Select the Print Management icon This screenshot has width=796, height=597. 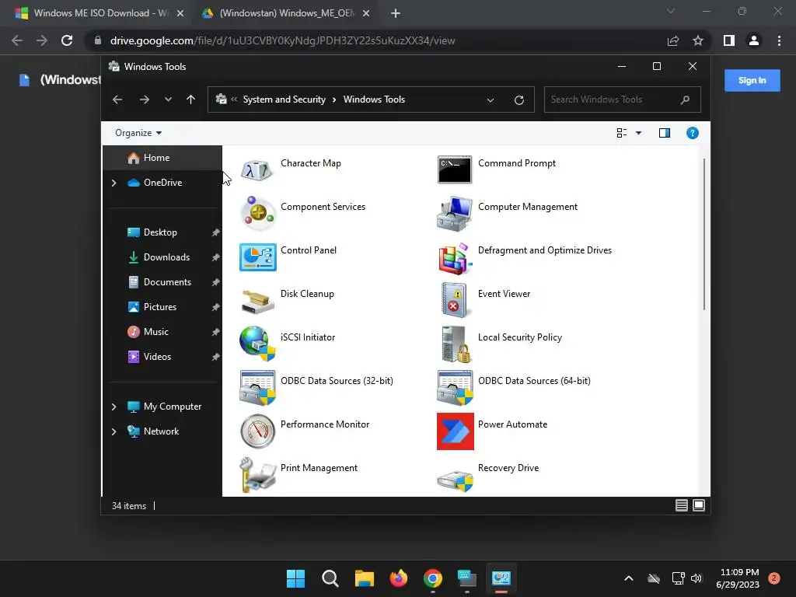(257, 475)
